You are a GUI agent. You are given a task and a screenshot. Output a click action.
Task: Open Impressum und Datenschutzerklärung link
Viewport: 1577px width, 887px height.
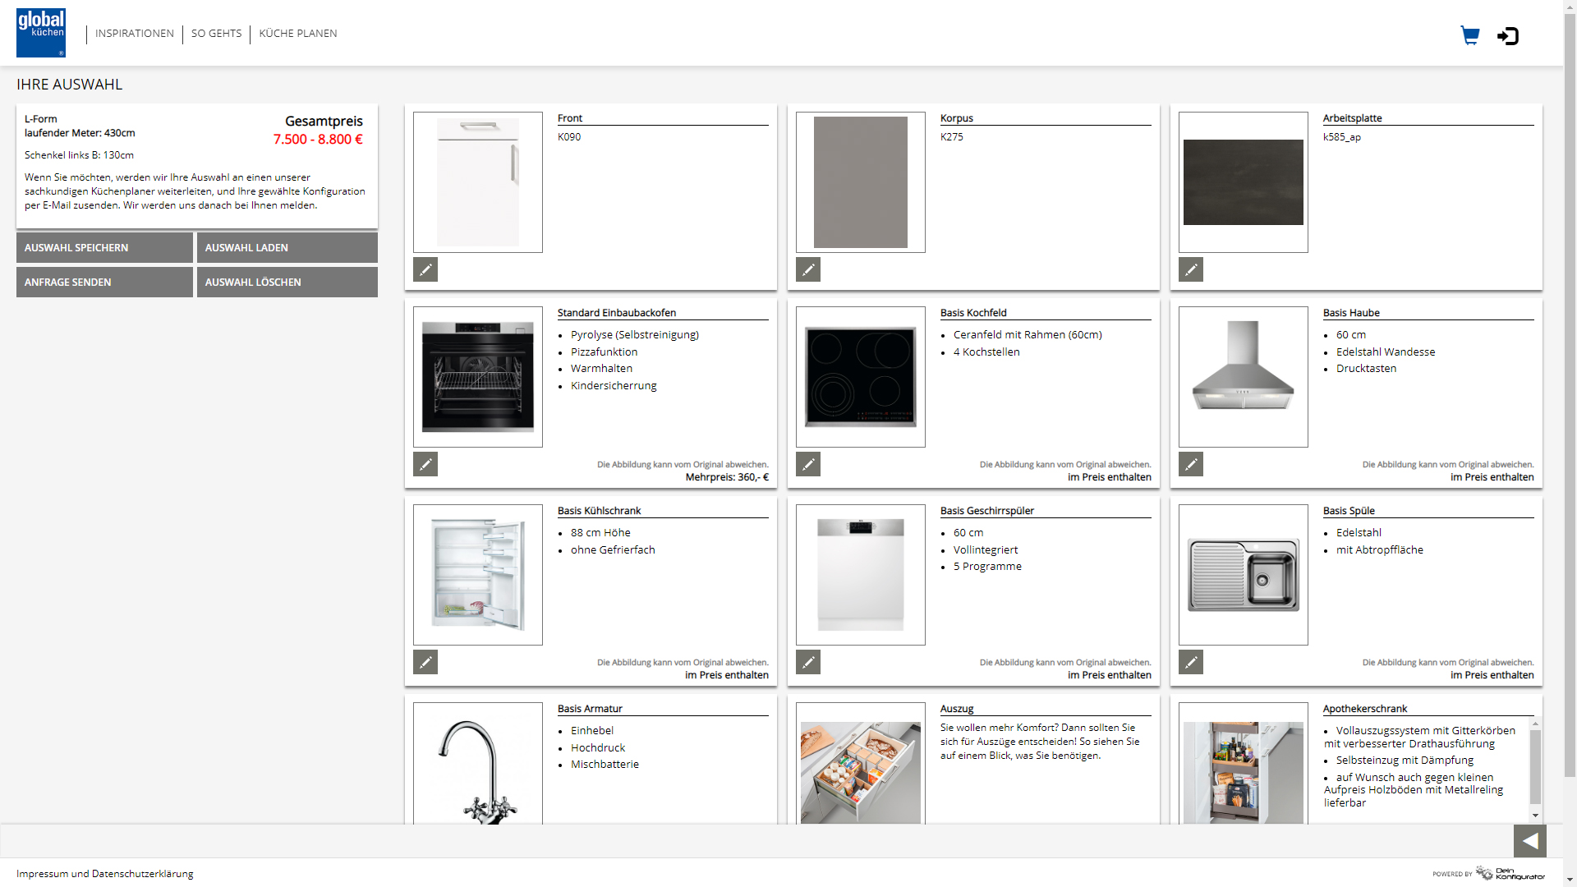click(105, 874)
